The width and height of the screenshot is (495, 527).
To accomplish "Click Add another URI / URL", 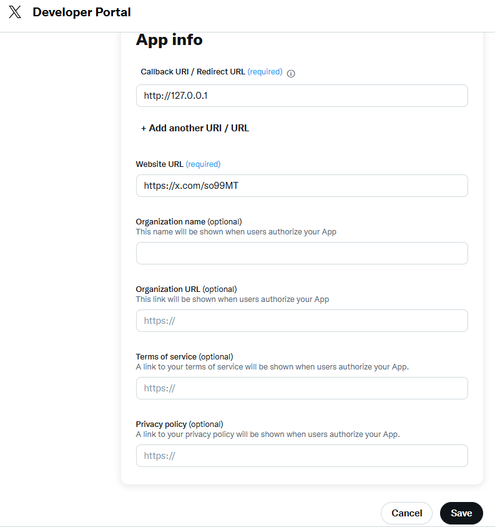I will 195,128.
